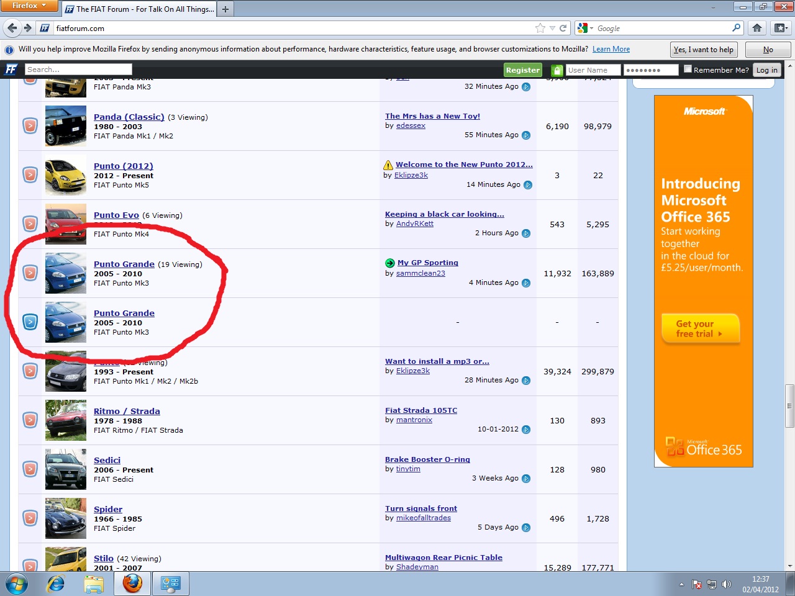The width and height of the screenshot is (795, 596).
Task: Click the Register button
Action: (523, 70)
